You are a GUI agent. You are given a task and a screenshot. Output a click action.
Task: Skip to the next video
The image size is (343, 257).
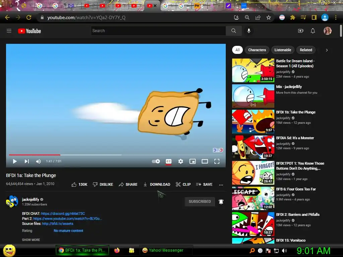[x=27, y=161]
